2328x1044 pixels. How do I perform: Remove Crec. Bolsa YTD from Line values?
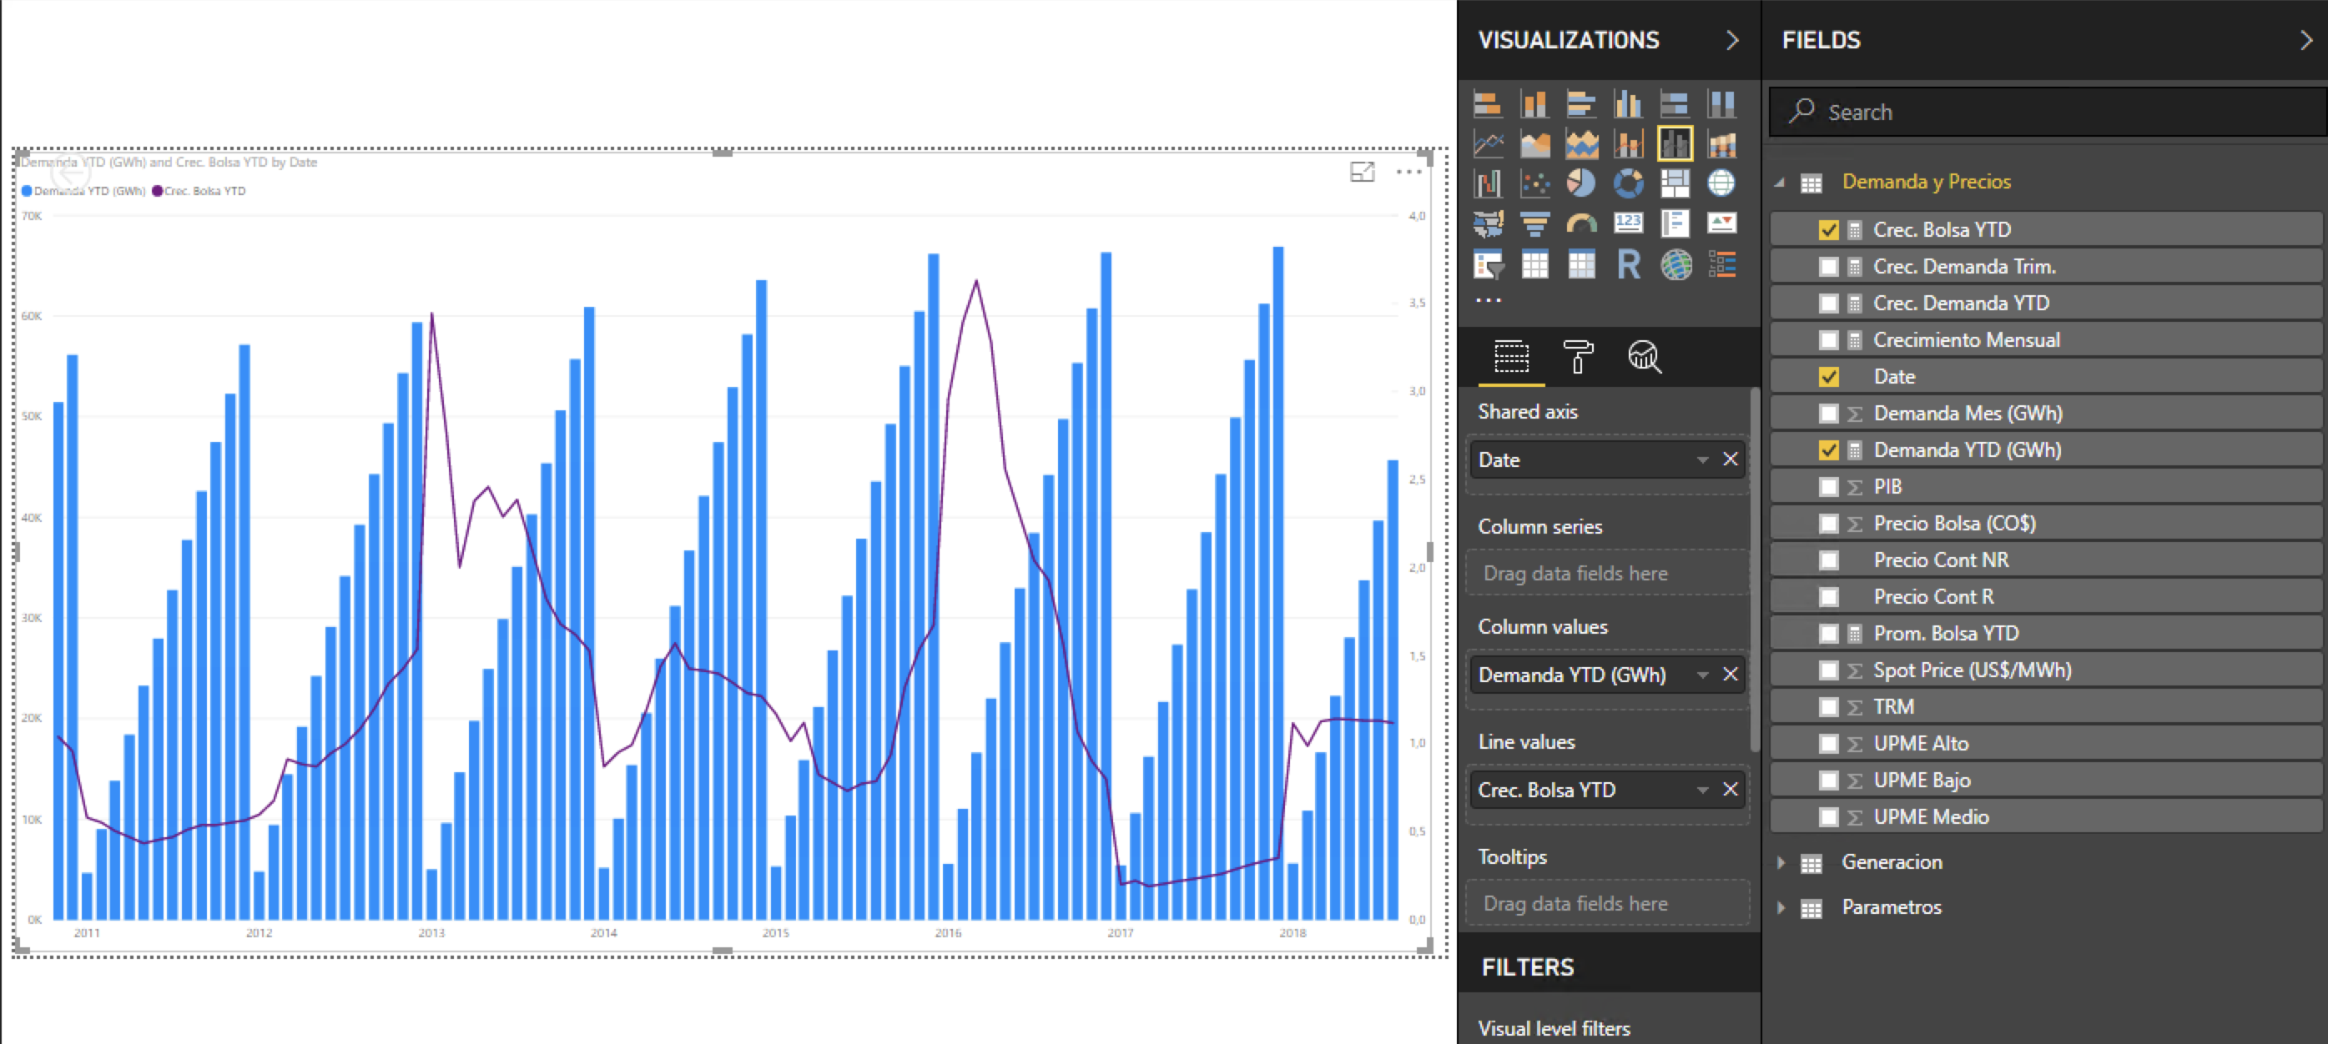point(1730,791)
